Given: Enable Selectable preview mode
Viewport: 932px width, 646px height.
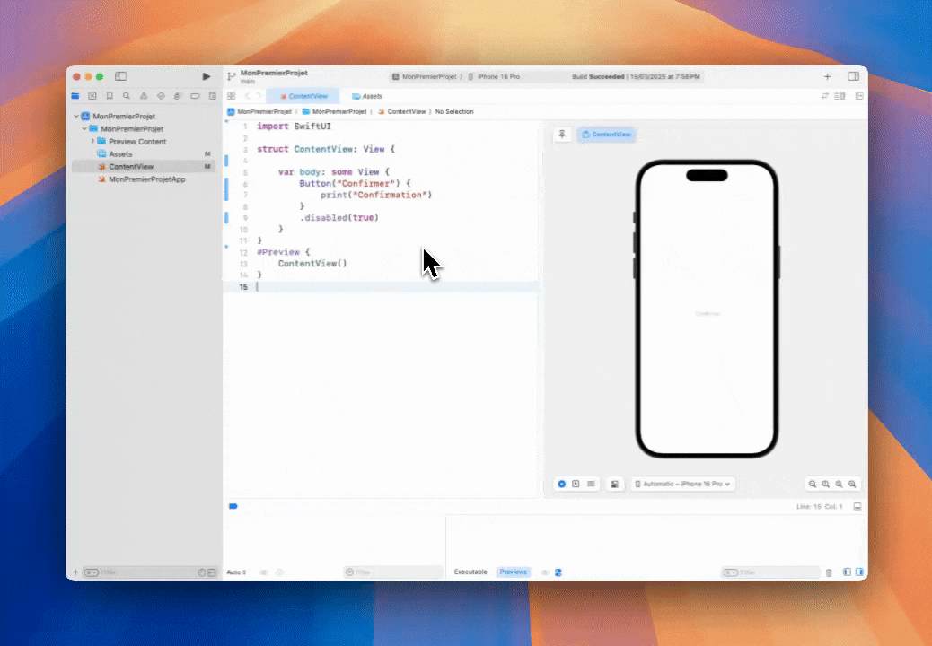Looking at the screenshot, I should pos(576,484).
